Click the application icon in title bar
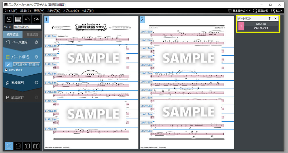This screenshot has width=288, height=153. tap(6, 5)
